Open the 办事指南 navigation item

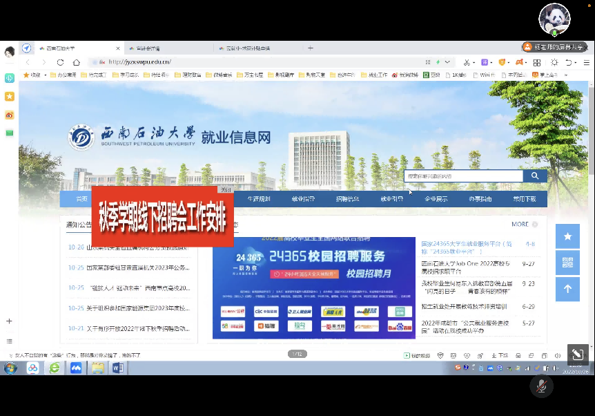[480, 199]
